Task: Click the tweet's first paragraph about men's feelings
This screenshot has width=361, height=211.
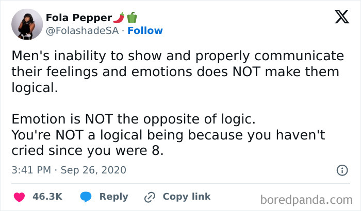Action: pos(175,71)
